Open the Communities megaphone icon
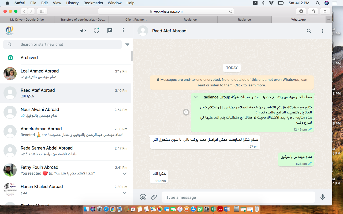 click(83, 30)
